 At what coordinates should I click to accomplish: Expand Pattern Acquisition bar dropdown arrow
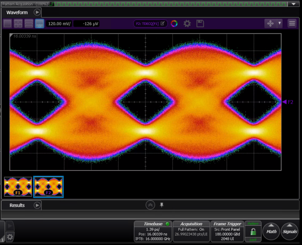click(294, 4)
